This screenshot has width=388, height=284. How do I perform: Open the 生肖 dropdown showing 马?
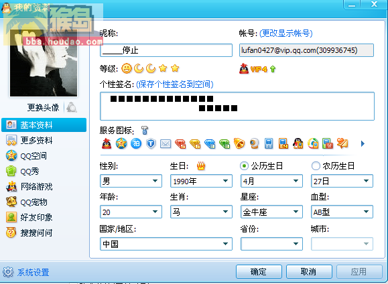pyautogui.click(x=201, y=212)
